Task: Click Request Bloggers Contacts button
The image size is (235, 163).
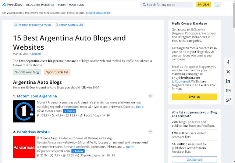Action: click(33, 25)
